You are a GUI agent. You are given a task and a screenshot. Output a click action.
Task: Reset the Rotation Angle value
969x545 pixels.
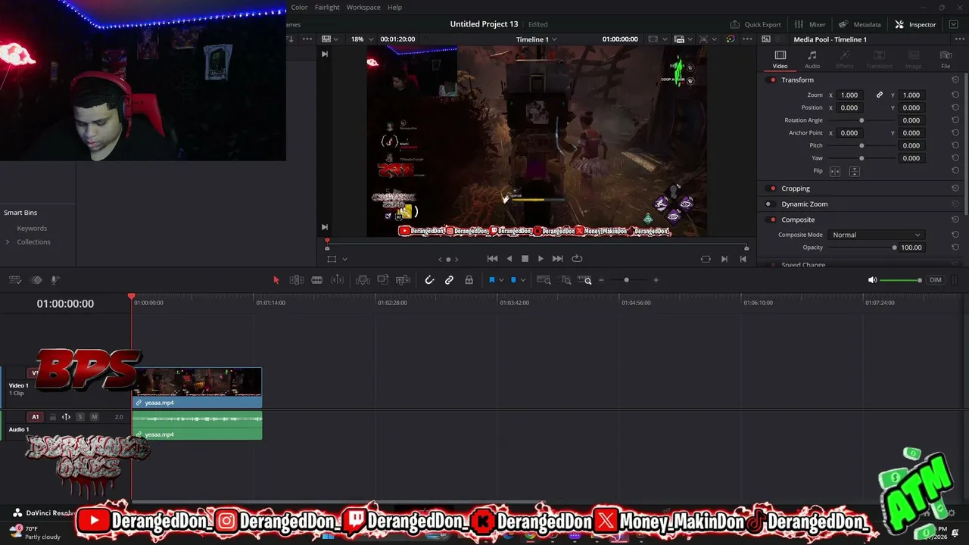pyautogui.click(x=955, y=120)
